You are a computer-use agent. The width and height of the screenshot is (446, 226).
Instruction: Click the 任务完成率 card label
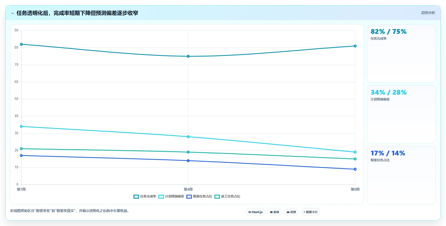click(379, 39)
